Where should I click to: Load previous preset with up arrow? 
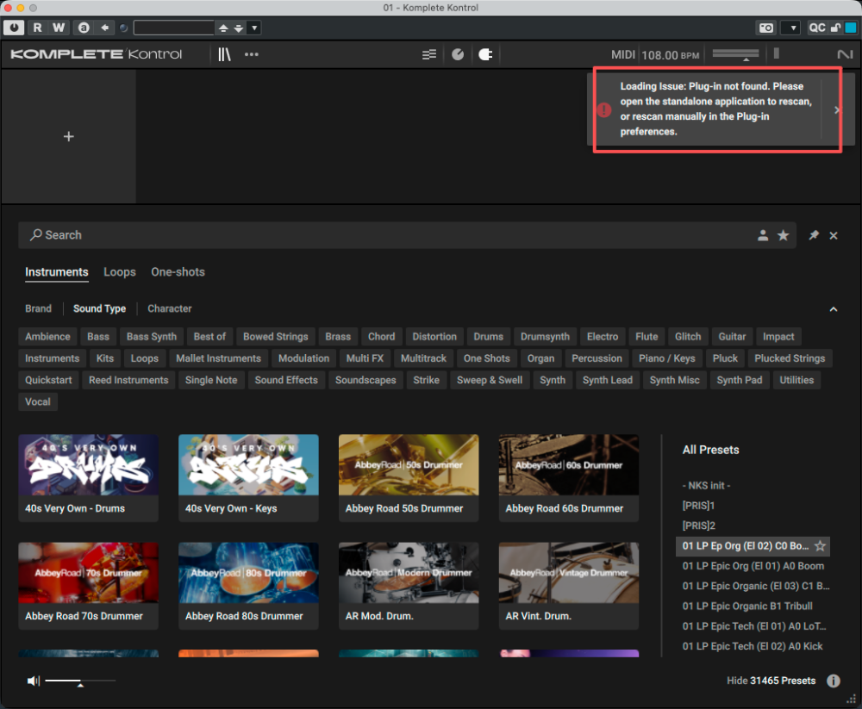pyautogui.click(x=223, y=28)
